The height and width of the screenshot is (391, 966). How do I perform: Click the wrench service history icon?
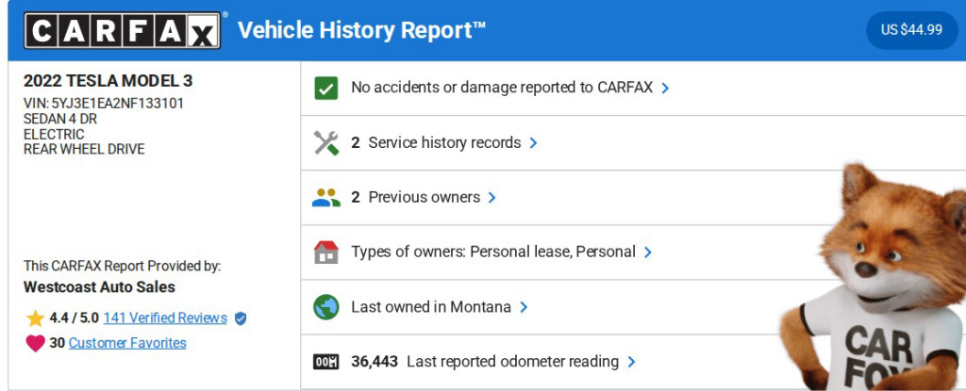point(325,143)
